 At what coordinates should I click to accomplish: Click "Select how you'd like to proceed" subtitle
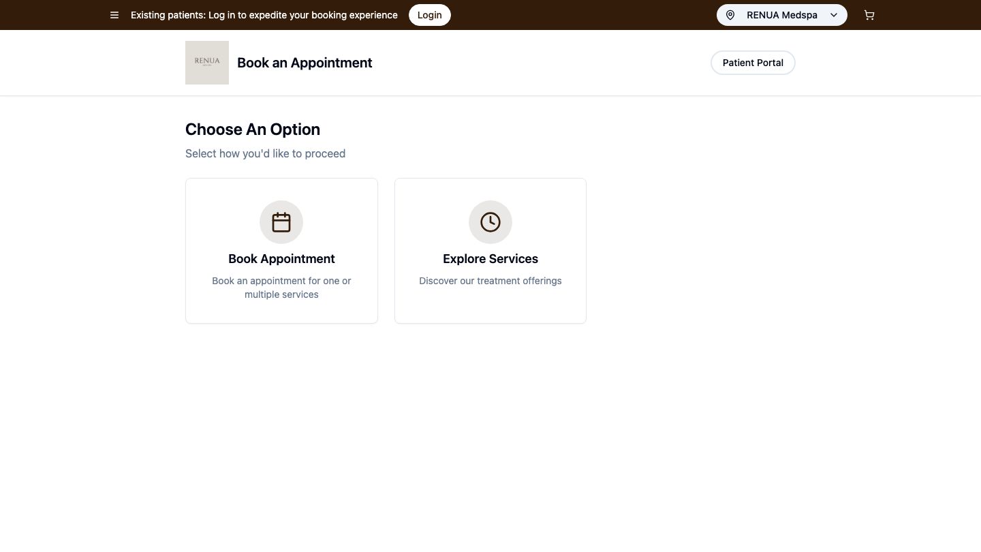(x=265, y=154)
